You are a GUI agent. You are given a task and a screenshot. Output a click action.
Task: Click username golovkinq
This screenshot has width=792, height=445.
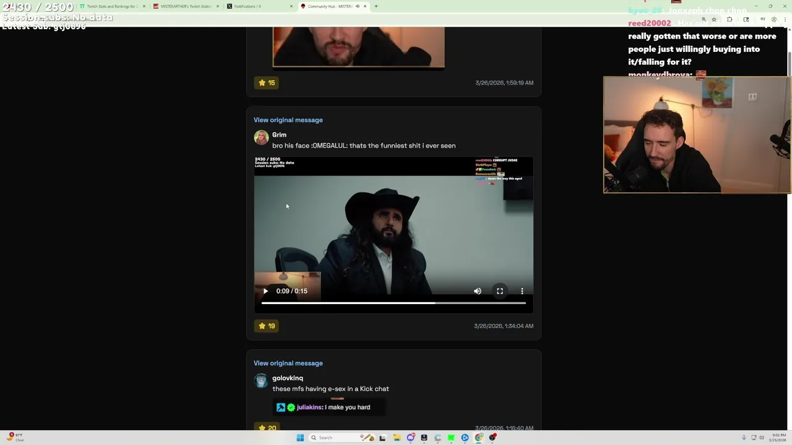click(288, 378)
